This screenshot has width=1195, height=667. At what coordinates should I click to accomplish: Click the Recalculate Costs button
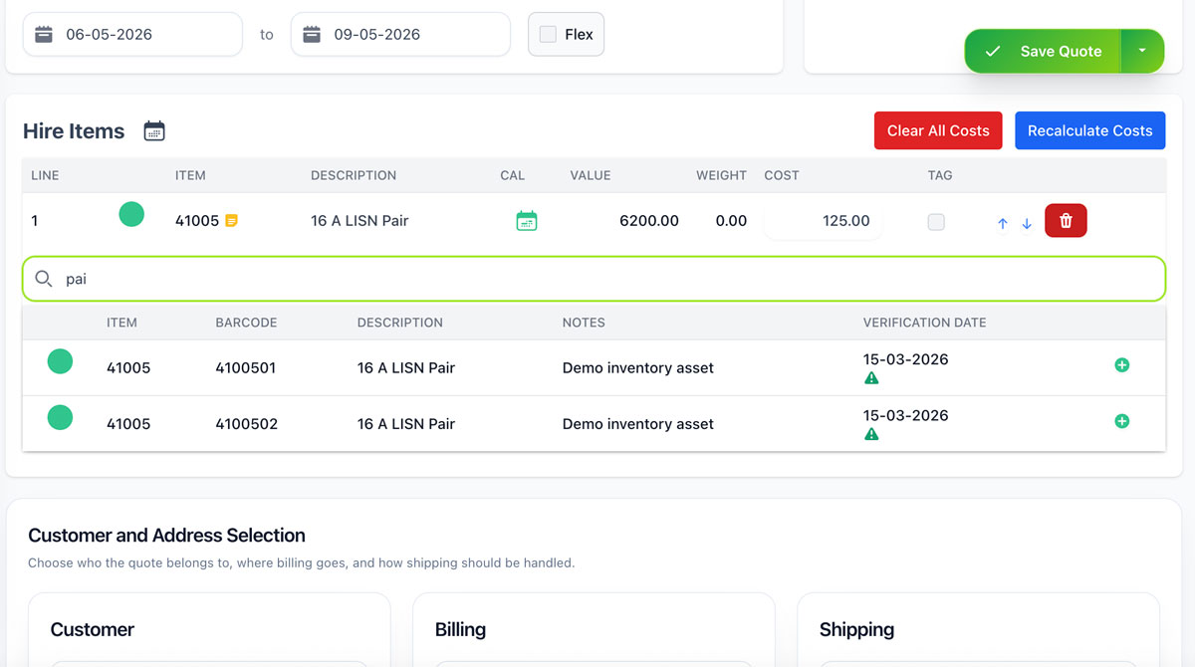pyautogui.click(x=1089, y=130)
